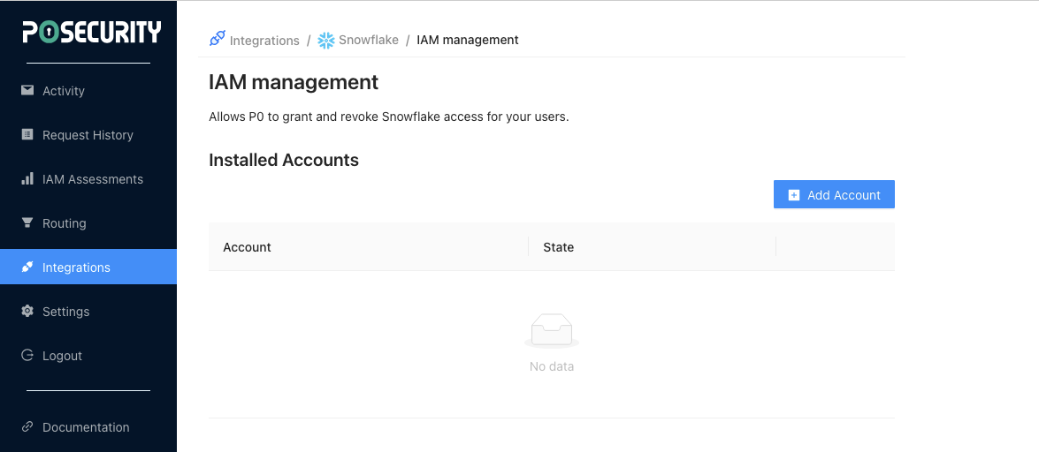Click the Snowflake logo in breadcrumb
This screenshot has width=1039, height=452.
point(326,40)
